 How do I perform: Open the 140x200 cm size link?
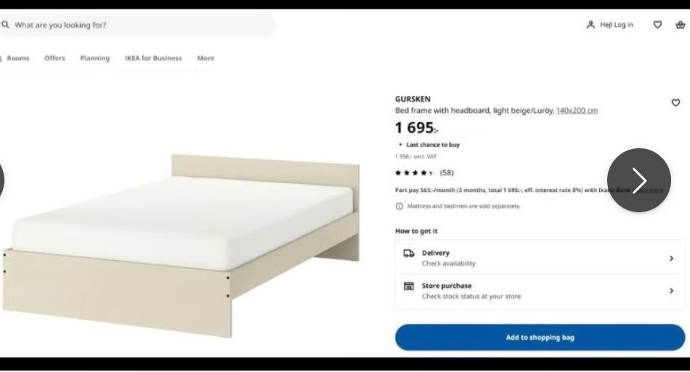pyautogui.click(x=577, y=110)
